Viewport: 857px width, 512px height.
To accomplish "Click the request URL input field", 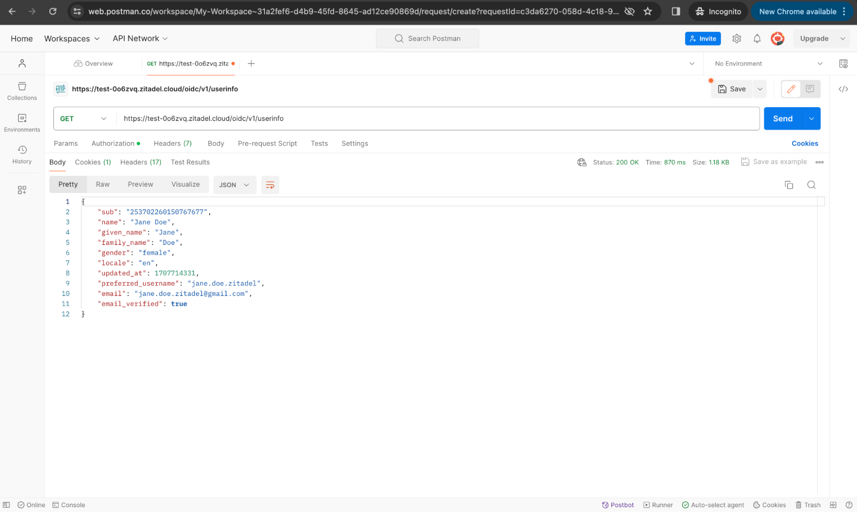I will tap(437, 118).
